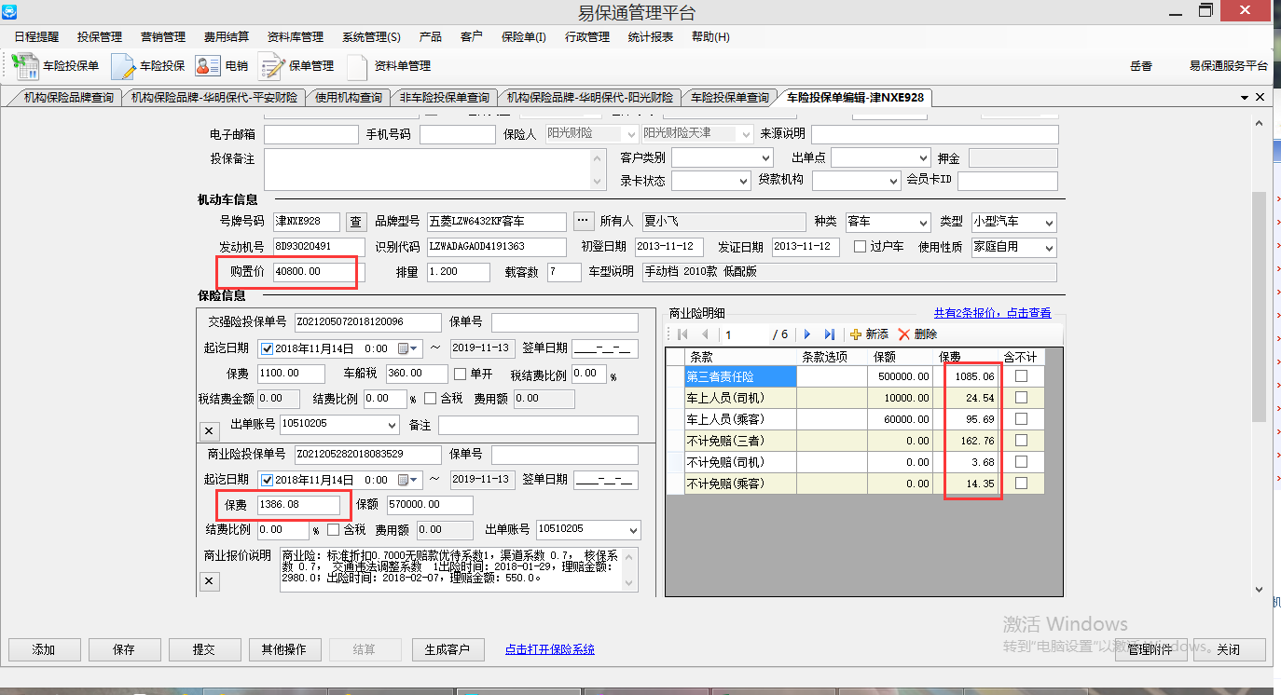1281x695 pixels.
Task: Click the red 删除 icon in 商业险明细
Action: coord(903,334)
